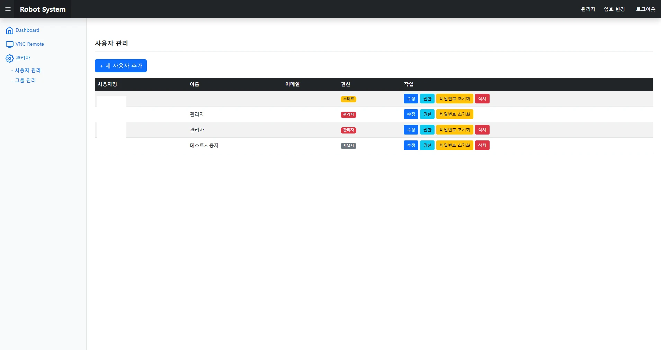Click the 관리자 gear icon in sidebar
This screenshot has width=661, height=350.
[10, 58]
